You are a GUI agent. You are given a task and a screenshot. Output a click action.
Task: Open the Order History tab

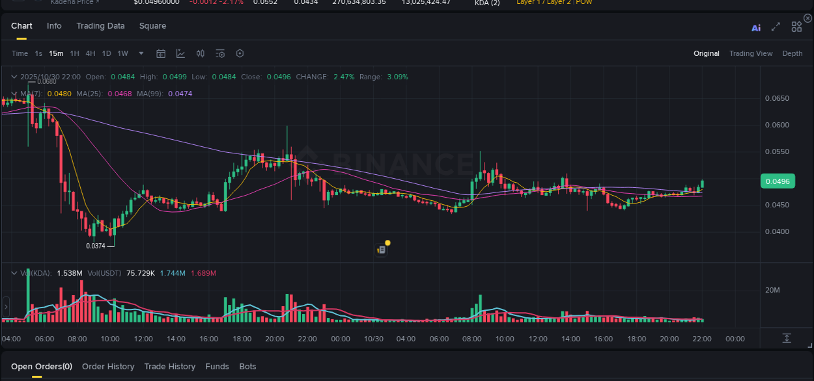108,366
